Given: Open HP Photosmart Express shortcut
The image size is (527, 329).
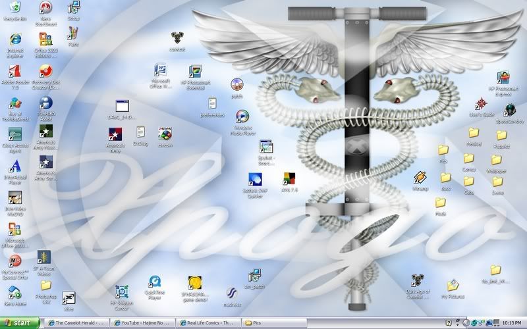Looking at the screenshot, I should coord(503,78).
